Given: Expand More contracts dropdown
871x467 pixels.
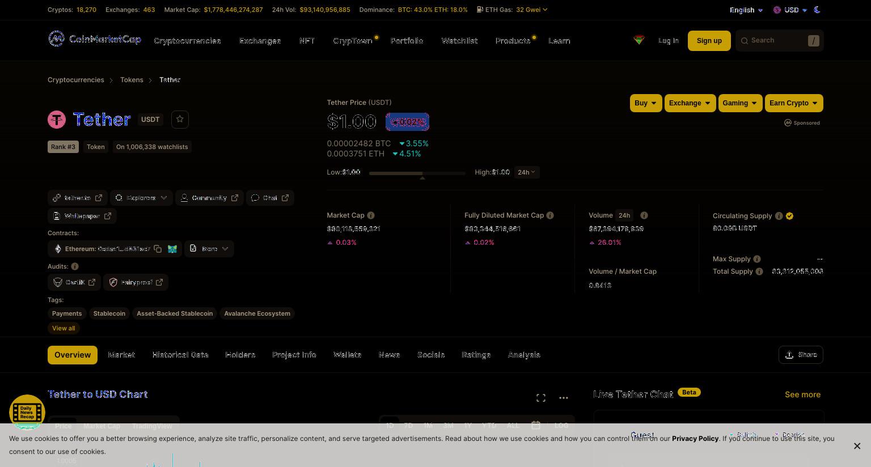Looking at the screenshot, I should pyautogui.click(x=209, y=249).
